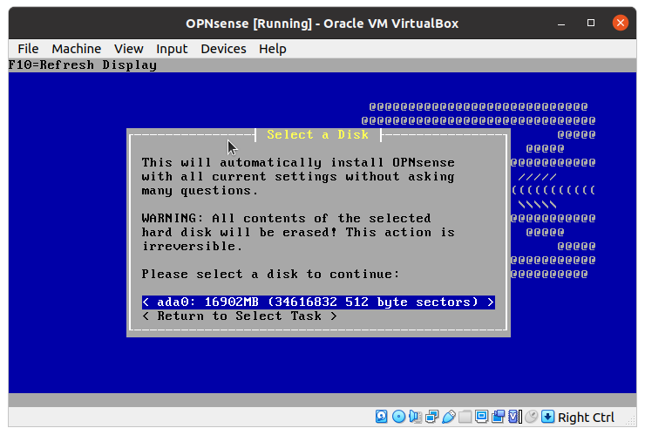Click the Select a Disk dialog title
Image resolution: width=645 pixels, height=435 pixels.
[317, 134]
